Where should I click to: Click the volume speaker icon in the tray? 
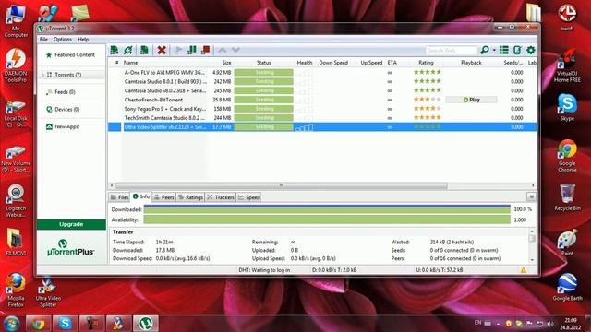[550, 324]
